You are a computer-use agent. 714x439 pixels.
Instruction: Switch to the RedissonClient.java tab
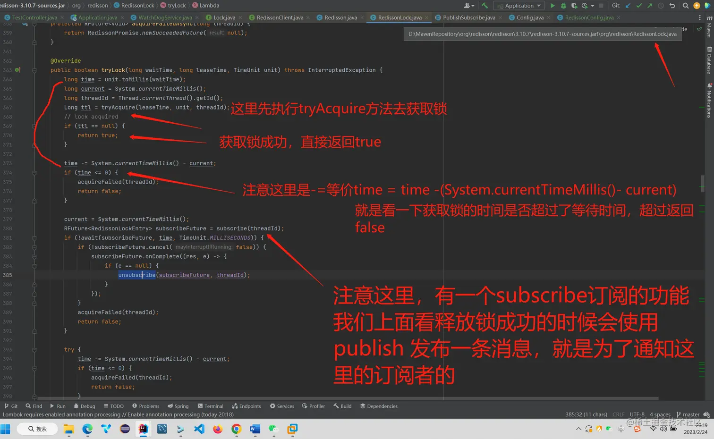click(x=280, y=17)
